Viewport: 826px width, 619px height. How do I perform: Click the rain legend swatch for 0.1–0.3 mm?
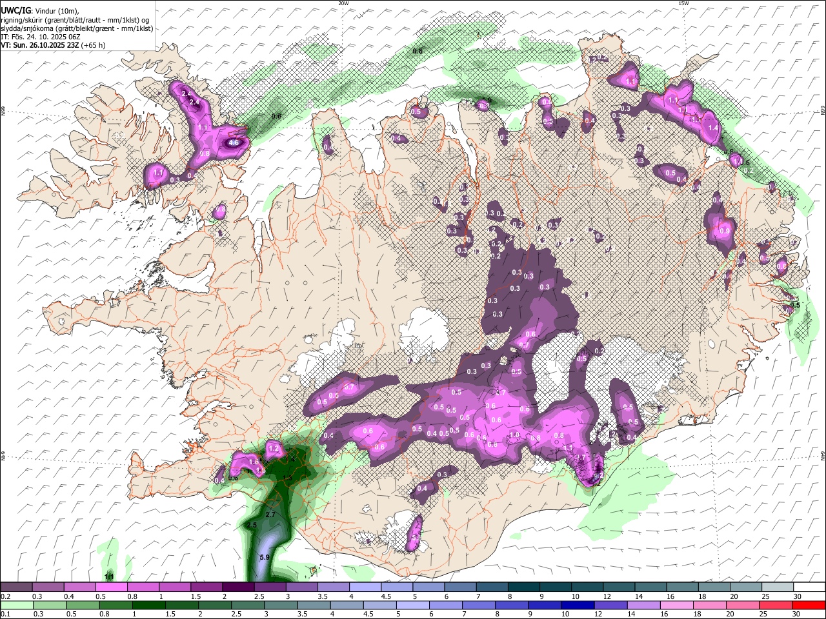pyautogui.click(x=17, y=605)
